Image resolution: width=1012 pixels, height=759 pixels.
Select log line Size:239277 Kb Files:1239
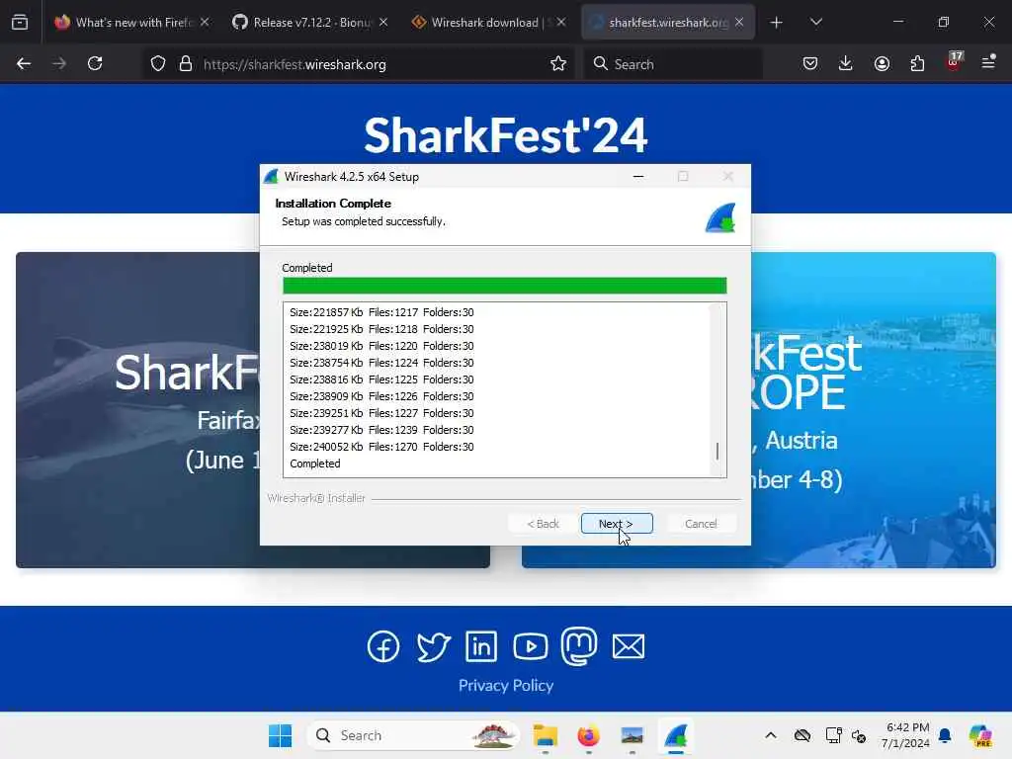tap(381, 430)
